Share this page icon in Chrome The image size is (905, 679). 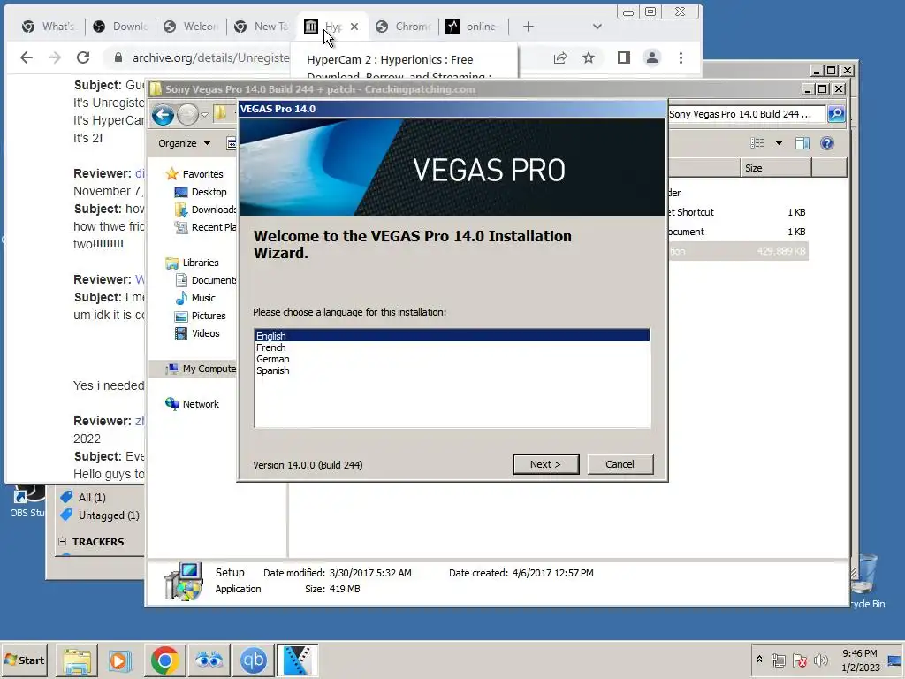(x=559, y=57)
